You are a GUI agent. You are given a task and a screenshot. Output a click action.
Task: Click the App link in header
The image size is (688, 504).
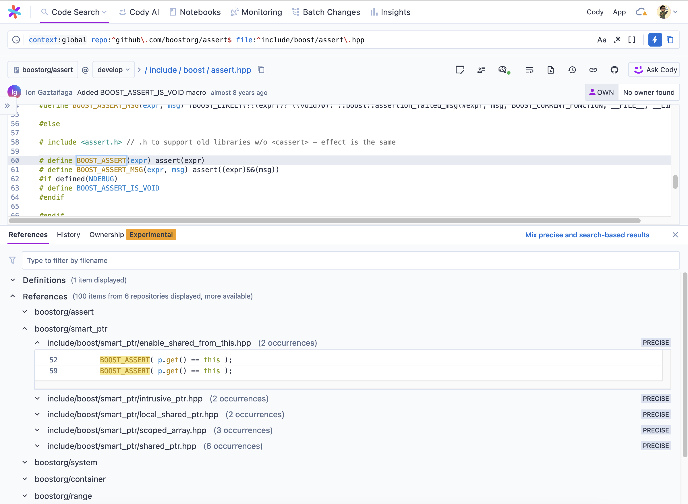tap(619, 12)
